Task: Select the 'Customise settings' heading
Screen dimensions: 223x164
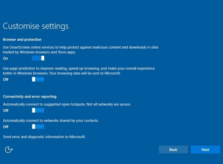Action: click(x=36, y=26)
